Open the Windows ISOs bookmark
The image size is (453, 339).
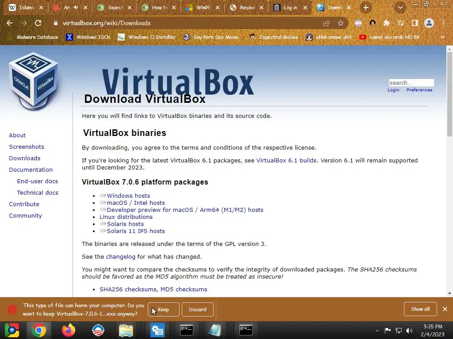[x=88, y=37]
